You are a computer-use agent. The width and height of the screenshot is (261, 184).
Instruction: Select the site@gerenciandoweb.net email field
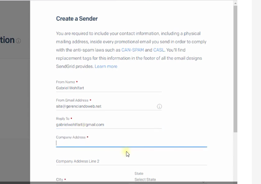point(106,106)
